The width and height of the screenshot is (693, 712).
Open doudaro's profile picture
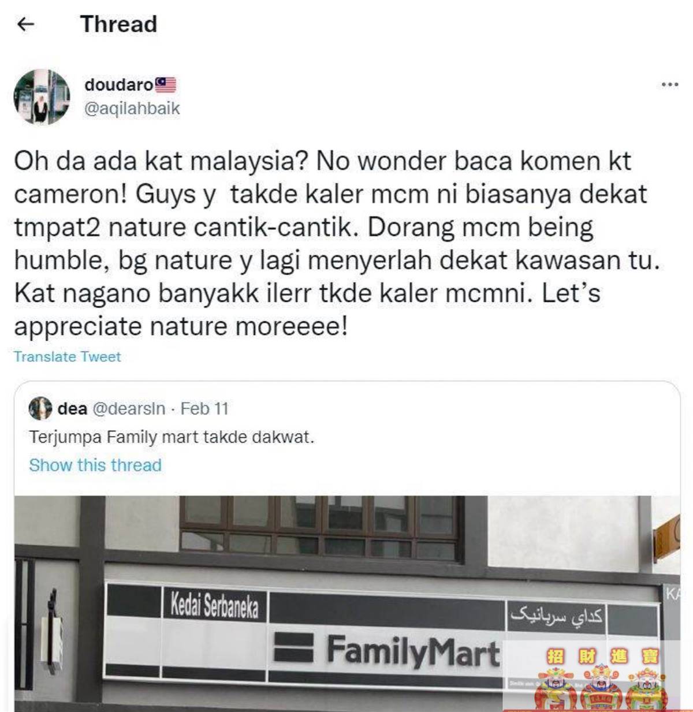(x=42, y=97)
